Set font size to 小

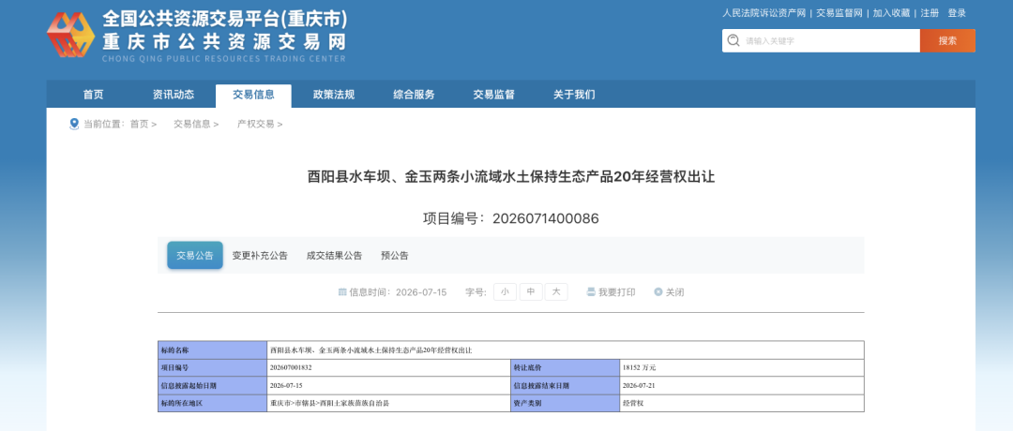pos(505,291)
